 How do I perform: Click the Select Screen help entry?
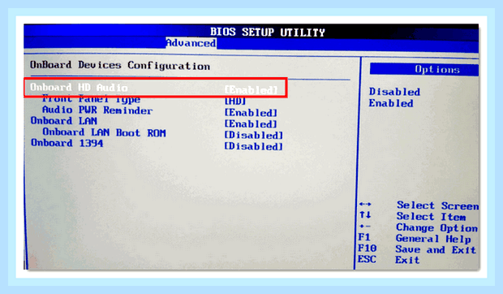point(437,205)
